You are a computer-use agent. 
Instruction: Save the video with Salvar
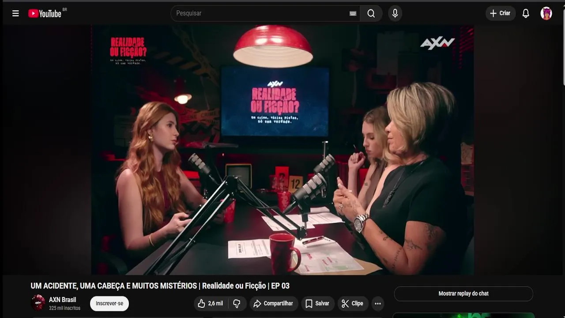click(x=317, y=303)
